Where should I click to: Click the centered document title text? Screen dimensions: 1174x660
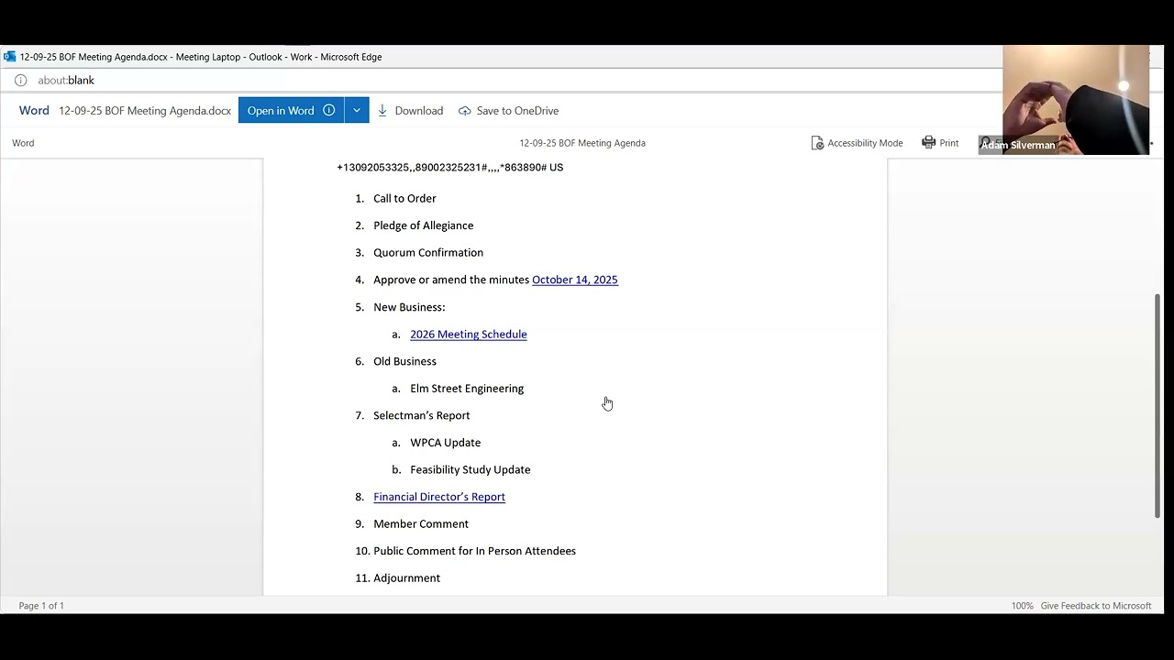tap(582, 143)
